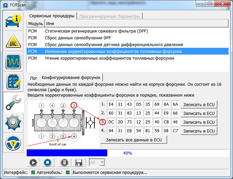
Task: Select Чтение корректировочных коэффициентов топливных форсунок row
Action: coord(128,58)
